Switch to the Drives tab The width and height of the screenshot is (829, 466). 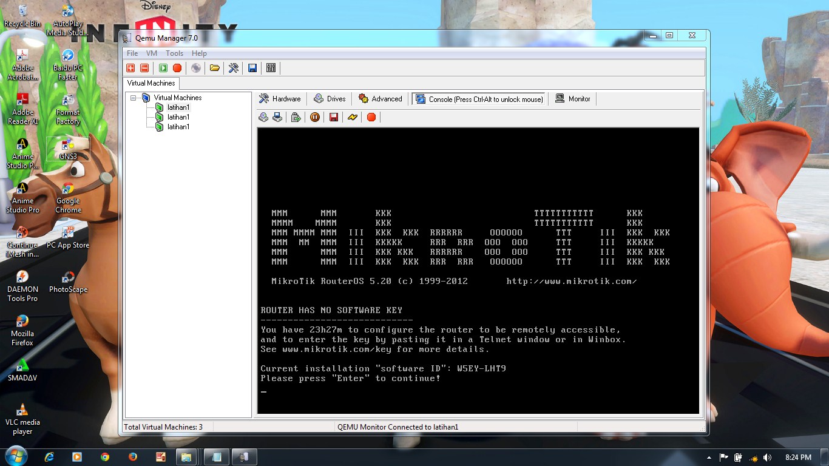[x=330, y=99]
